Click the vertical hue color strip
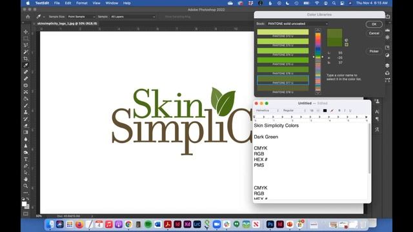This screenshot has width=413, height=232. [x=318, y=62]
